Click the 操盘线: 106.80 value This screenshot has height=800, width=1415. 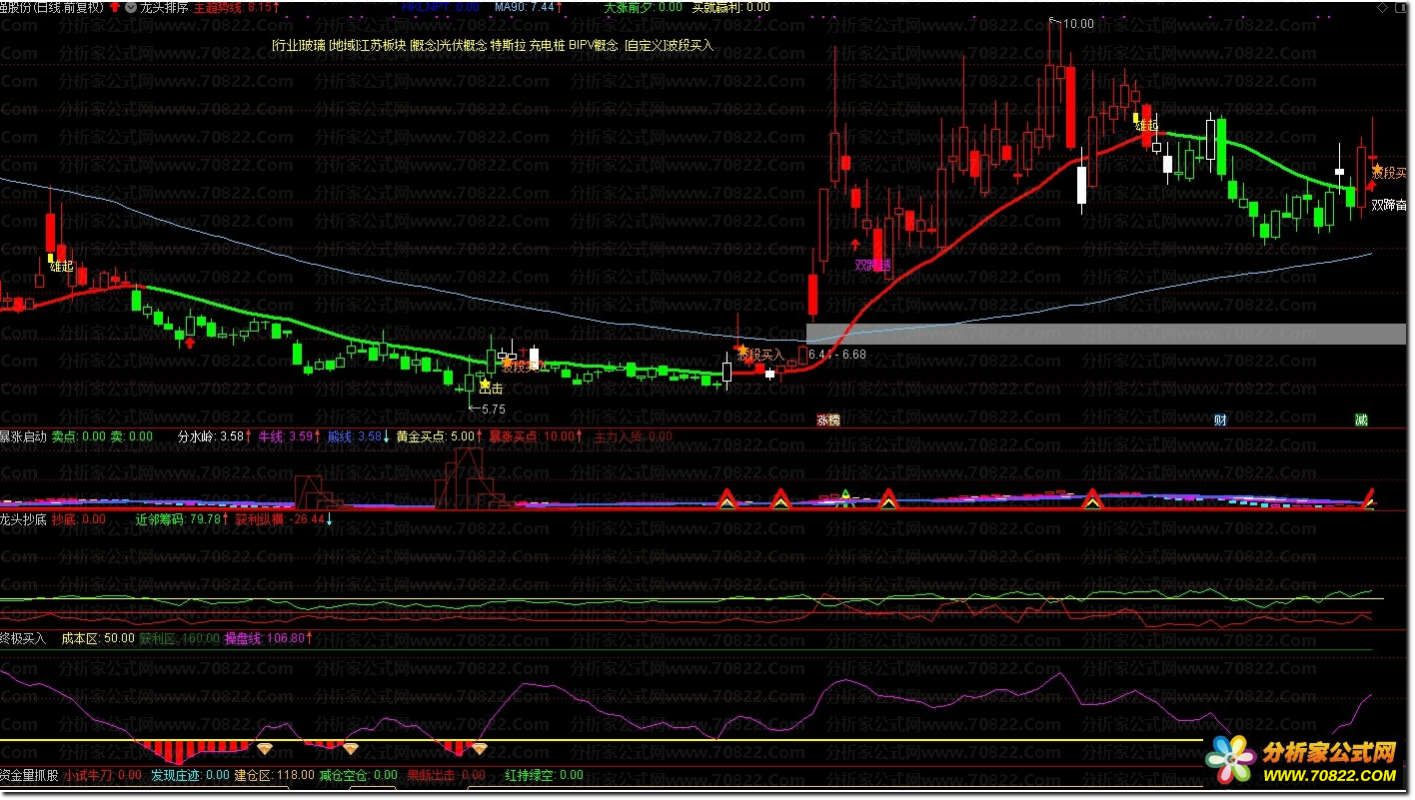(x=268, y=637)
